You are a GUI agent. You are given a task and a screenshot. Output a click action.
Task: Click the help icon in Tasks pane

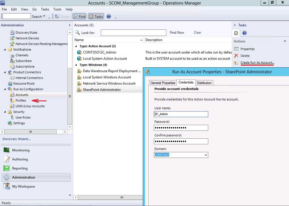point(245,33)
